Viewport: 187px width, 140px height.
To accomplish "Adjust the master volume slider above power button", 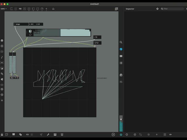I will point(121,119).
